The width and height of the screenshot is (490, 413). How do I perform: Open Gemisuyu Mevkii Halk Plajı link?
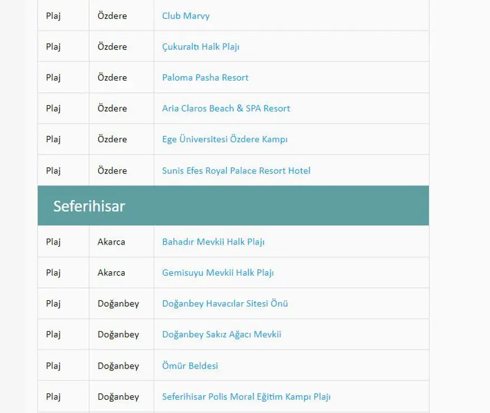pyautogui.click(x=218, y=273)
